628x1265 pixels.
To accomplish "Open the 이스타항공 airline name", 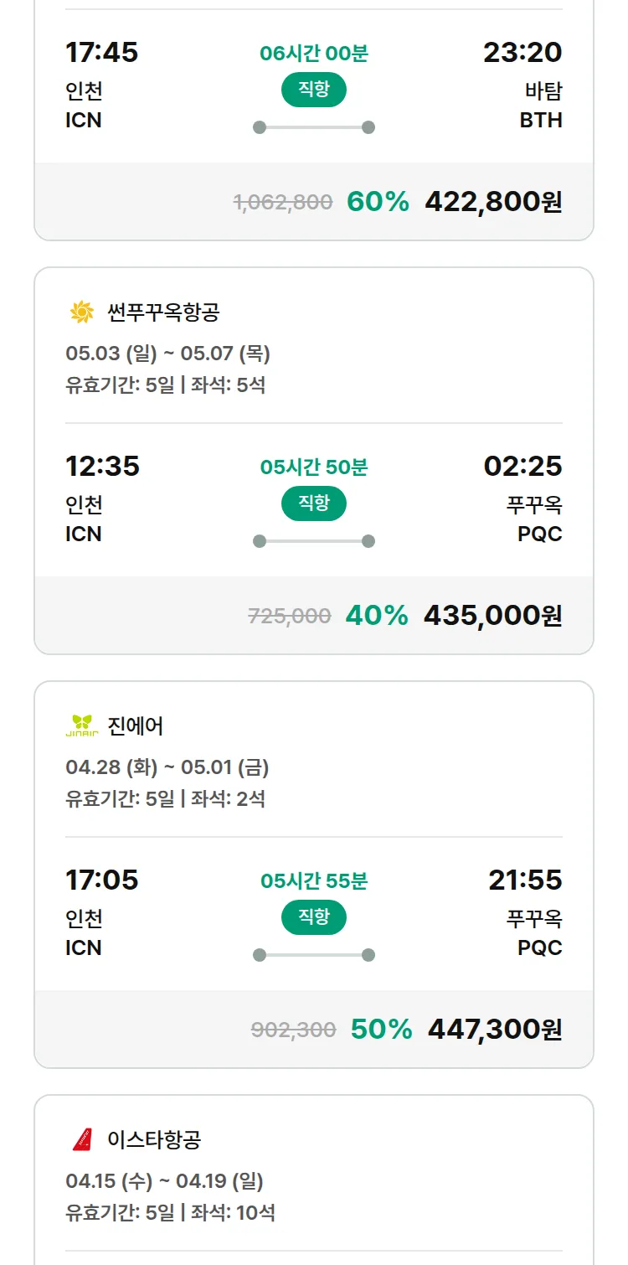I will 154,1139.
